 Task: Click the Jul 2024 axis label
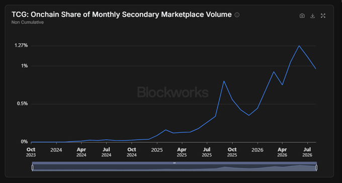[106, 152]
